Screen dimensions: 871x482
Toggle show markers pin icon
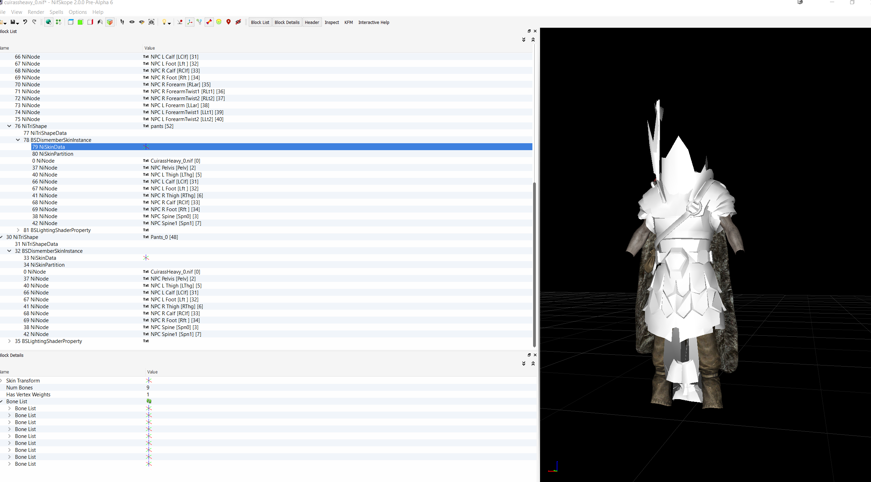pyautogui.click(x=229, y=22)
